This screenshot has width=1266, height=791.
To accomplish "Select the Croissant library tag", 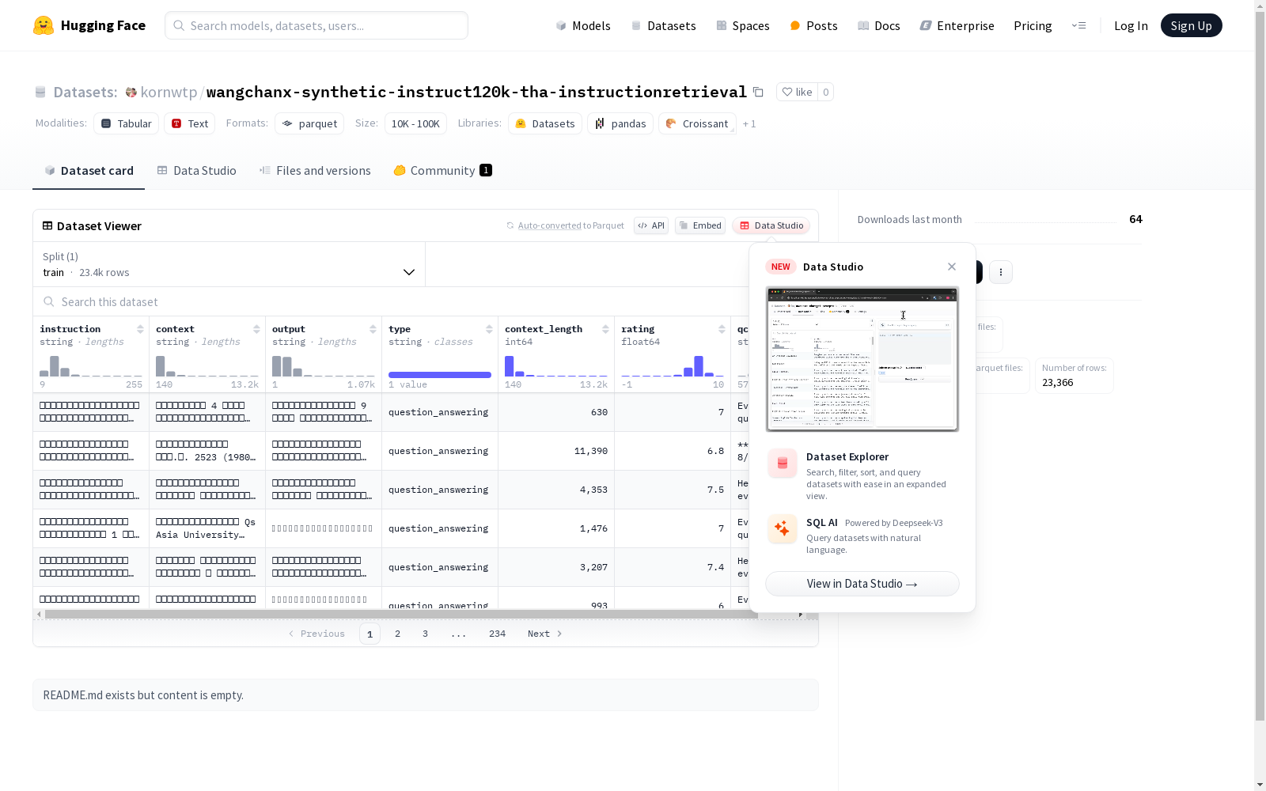I will [x=697, y=123].
